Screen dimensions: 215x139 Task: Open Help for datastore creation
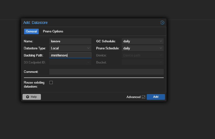coord(32,97)
